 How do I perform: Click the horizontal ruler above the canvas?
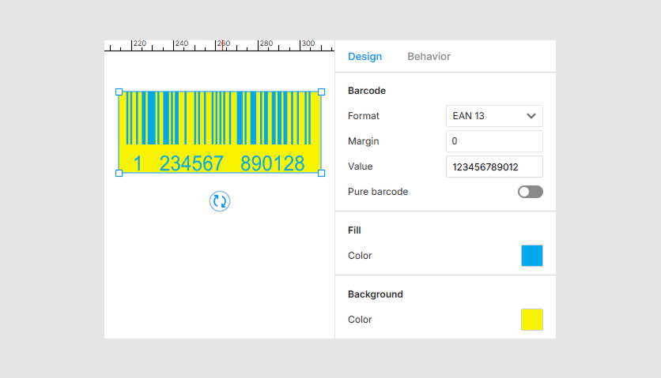pos(220,46)
